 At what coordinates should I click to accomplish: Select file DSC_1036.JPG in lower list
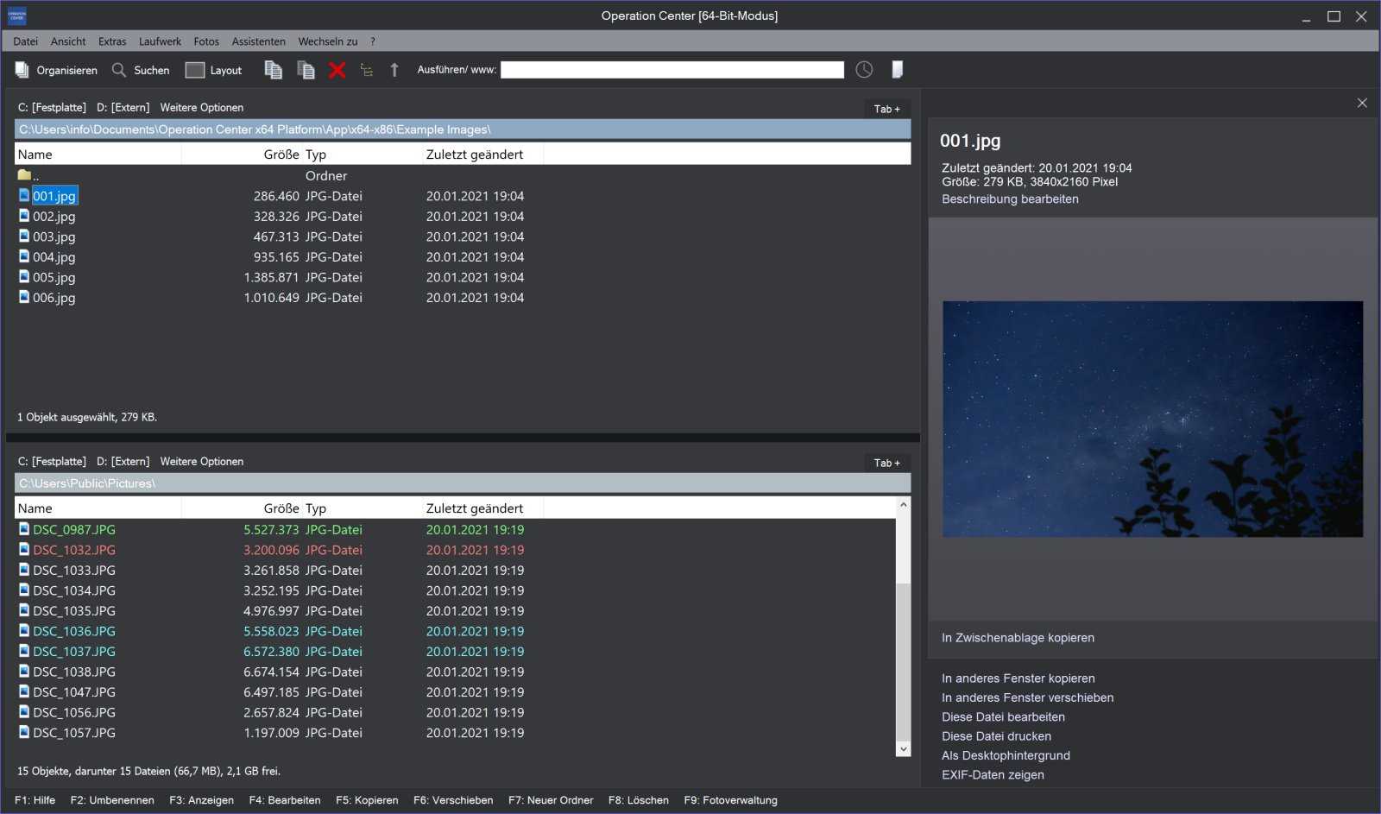click(x=74, y=631)
